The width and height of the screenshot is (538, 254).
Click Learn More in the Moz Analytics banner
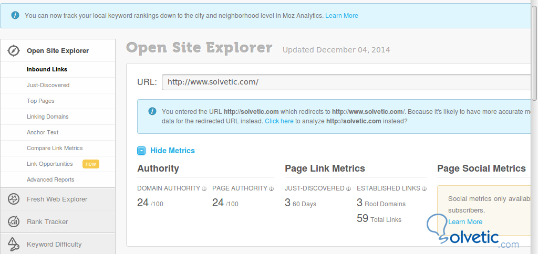click(x=342, y=15)
